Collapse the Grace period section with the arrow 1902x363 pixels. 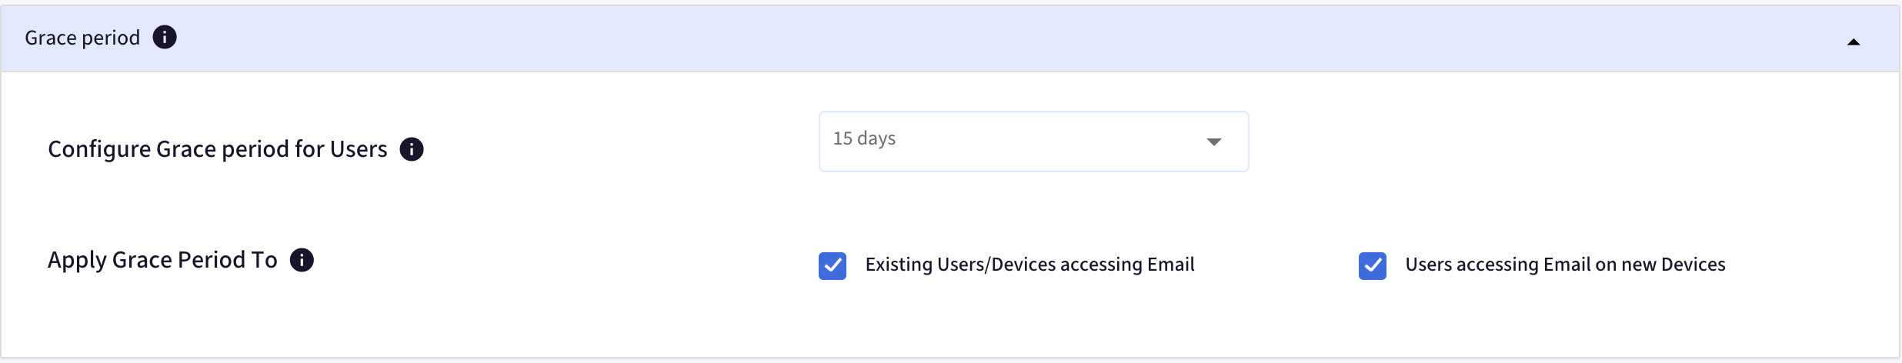coord(1854,42)
